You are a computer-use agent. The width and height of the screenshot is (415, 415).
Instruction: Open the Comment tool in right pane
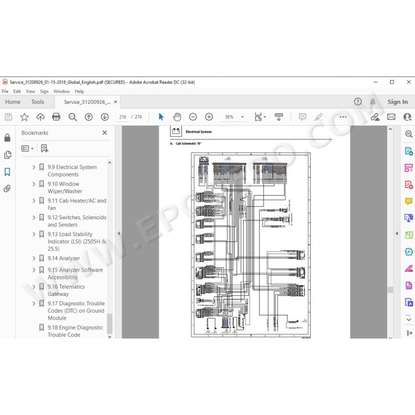[x=408, y=202]
